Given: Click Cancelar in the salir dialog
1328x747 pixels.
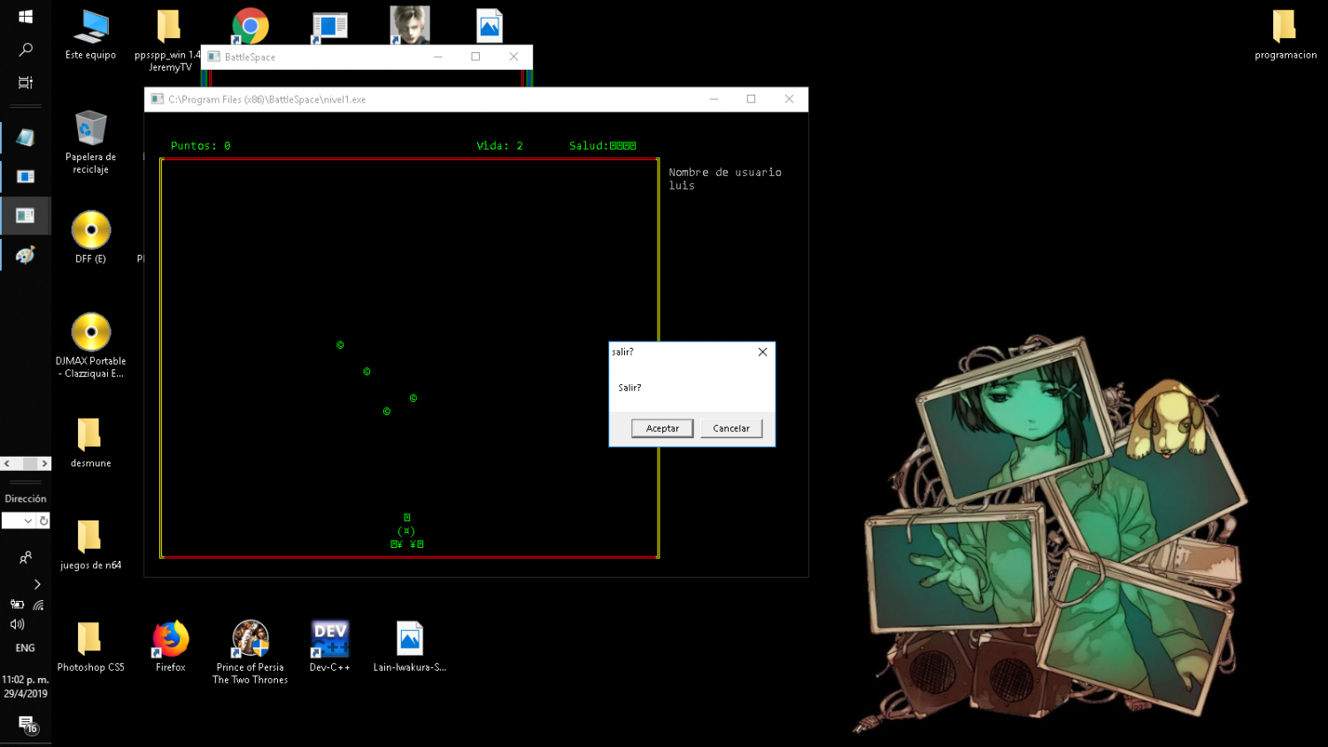Looking at the screenshot, I should (731, 428).
